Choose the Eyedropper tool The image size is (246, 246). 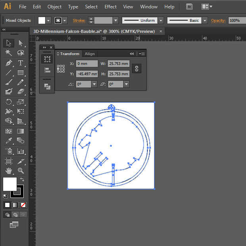pos(9,141)
